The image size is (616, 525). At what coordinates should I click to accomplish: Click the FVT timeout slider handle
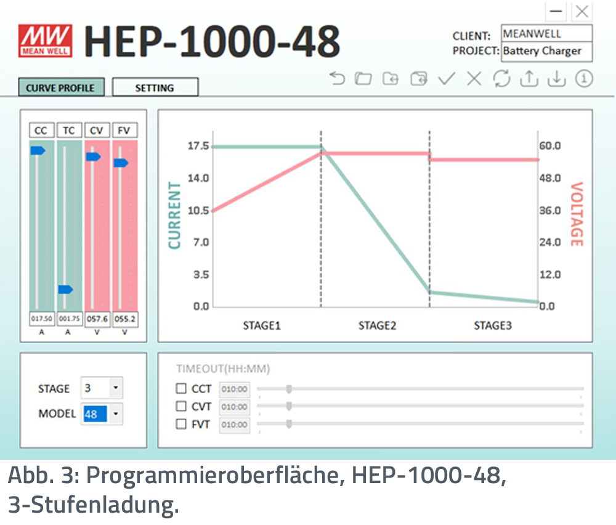(289, 423)
